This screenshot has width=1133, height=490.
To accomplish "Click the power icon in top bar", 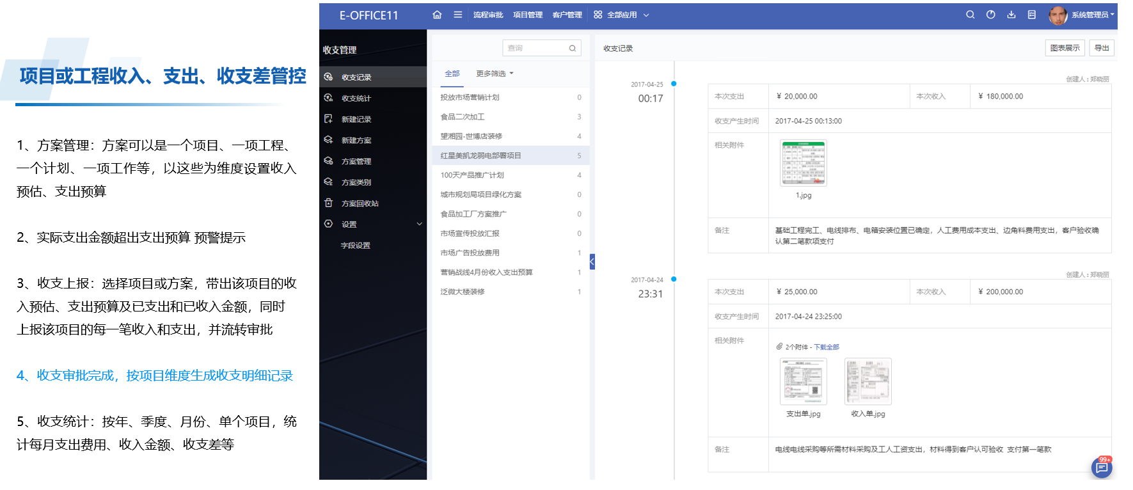I will pos(991,15).
